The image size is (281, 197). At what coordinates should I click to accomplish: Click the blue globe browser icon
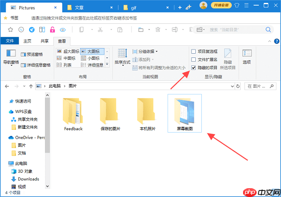click(32, 29)
